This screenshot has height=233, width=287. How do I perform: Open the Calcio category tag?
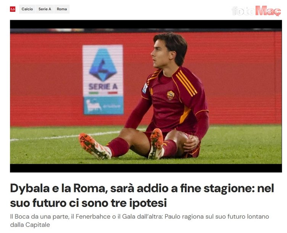click(27, 9)
